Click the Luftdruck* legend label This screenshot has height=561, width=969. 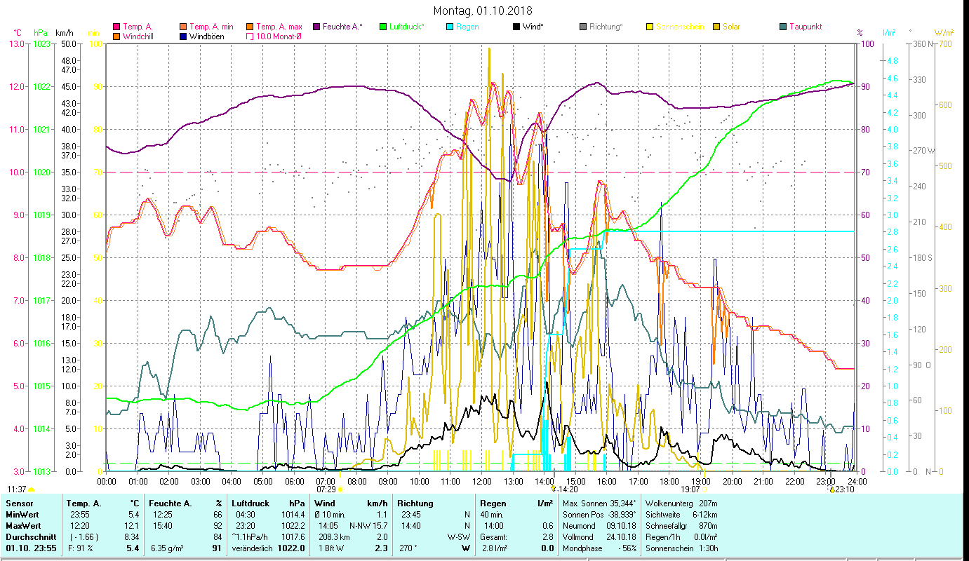pos(406,27)
